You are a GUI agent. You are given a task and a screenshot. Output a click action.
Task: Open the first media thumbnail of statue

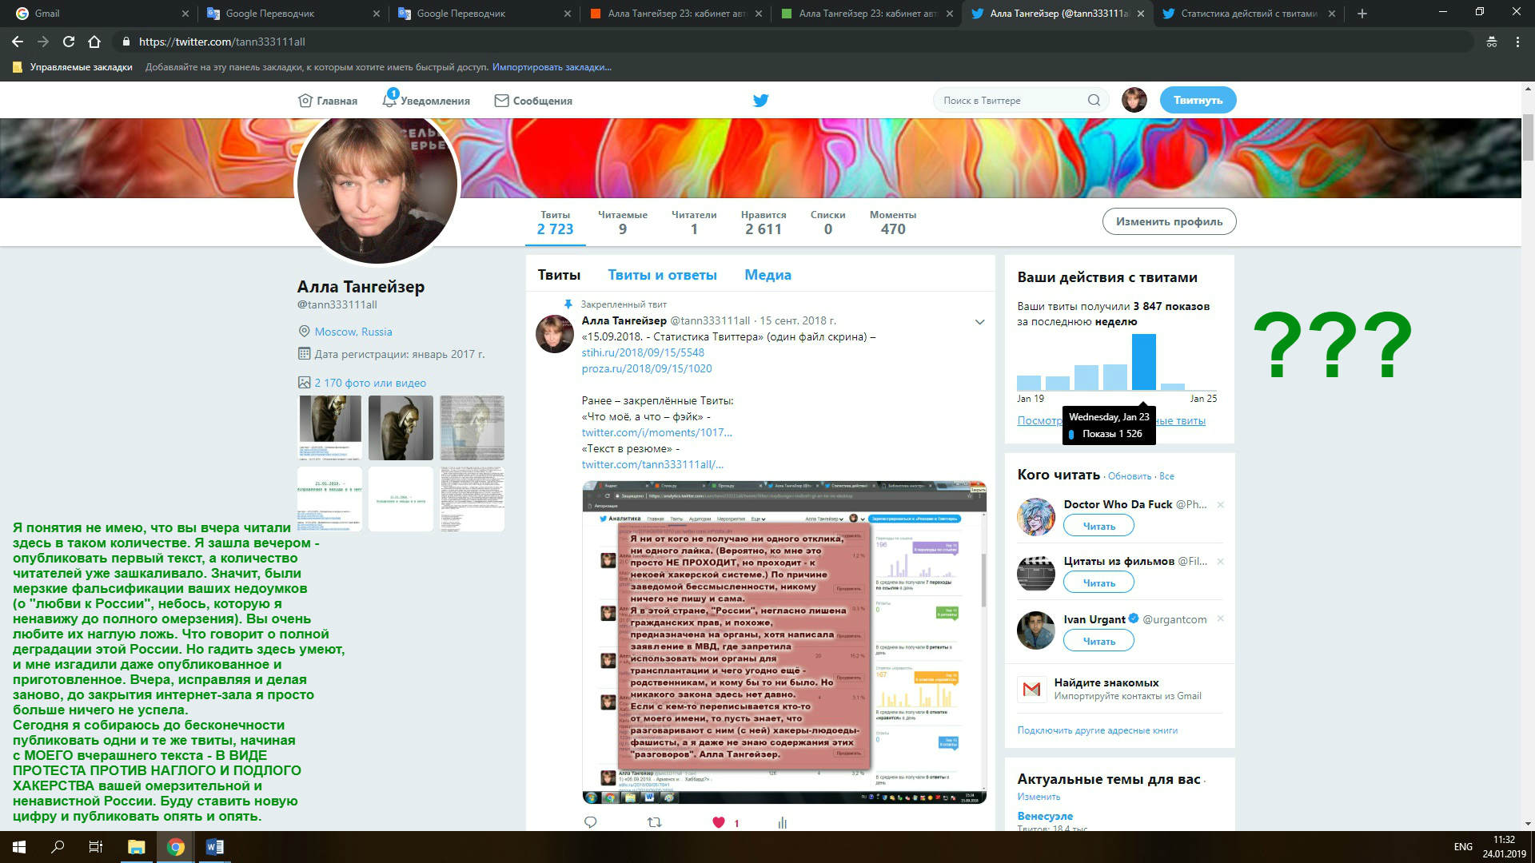pyautogui.click(x=329, y=428)
